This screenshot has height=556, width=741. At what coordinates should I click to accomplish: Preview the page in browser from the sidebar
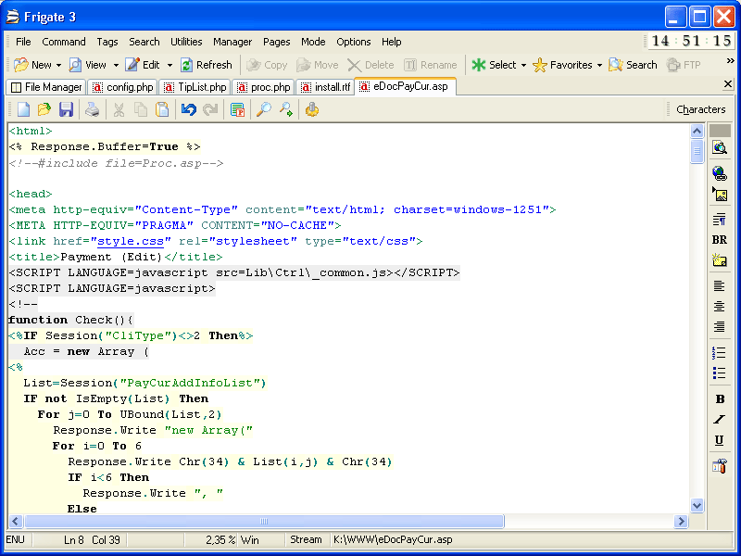point(720,148)
